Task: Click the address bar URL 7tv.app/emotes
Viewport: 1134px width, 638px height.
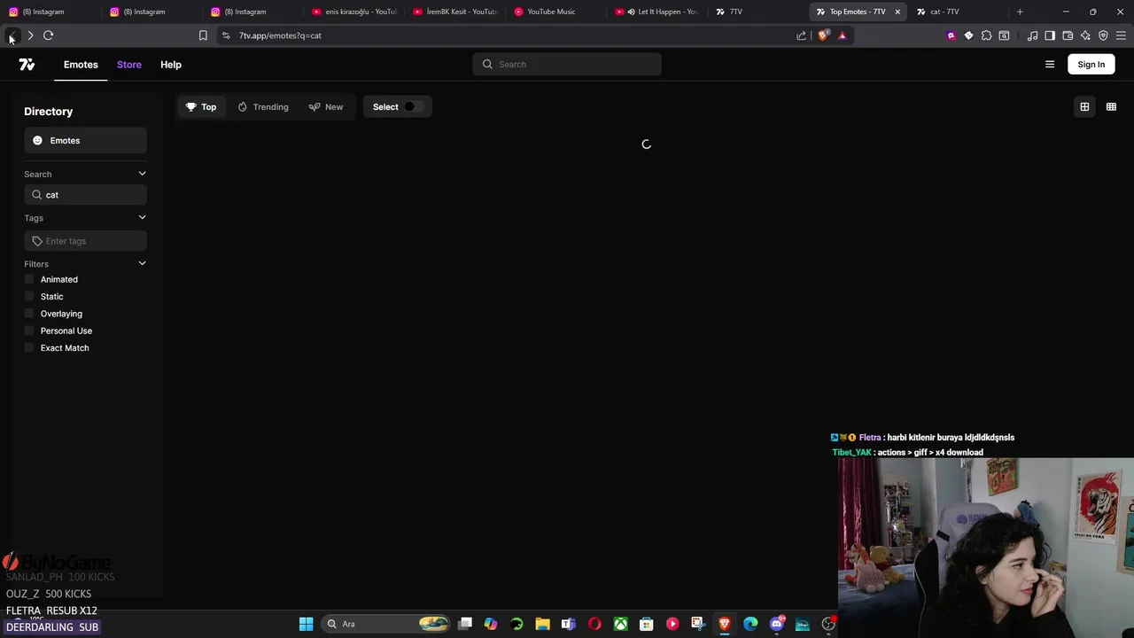Action: click(x=280, y=35)
